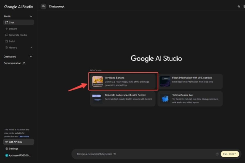Click the prompt text input field
Screen dimensions: 245x163
coord(142,154)
